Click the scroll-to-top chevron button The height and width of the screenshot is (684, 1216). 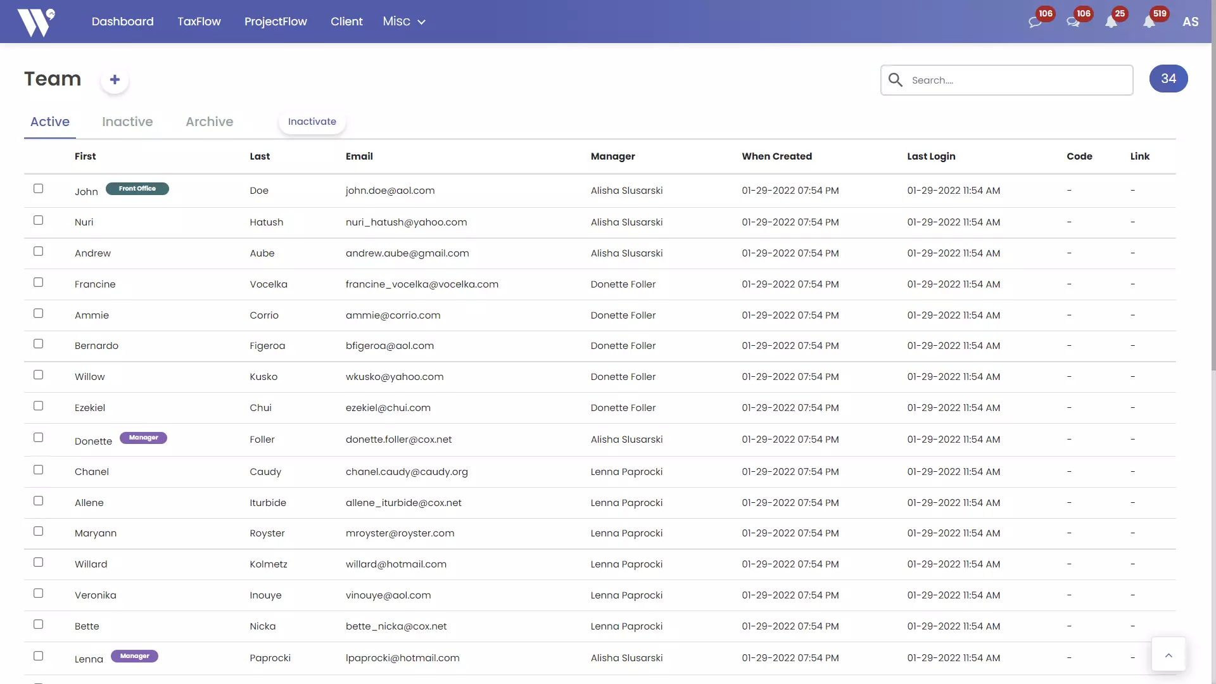1168,654
